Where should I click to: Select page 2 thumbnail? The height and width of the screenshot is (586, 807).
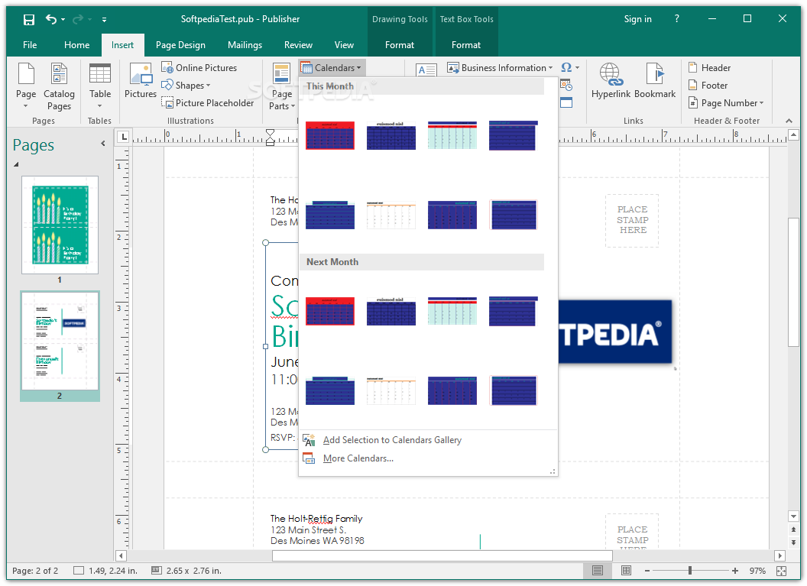point(60,341)
